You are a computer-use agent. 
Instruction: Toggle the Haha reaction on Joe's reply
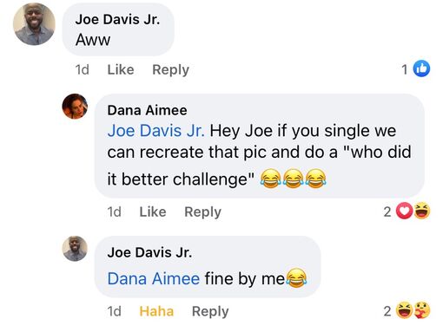click(156, 311)
